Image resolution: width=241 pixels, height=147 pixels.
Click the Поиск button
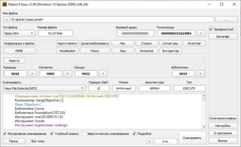click(95, 51)
